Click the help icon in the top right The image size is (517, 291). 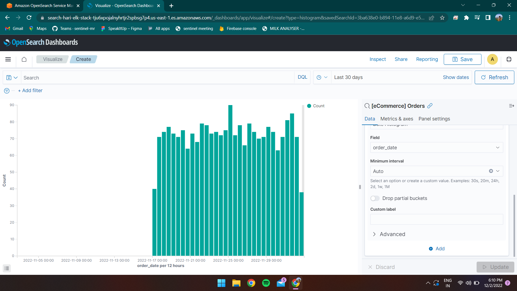[x=509, y=59]
